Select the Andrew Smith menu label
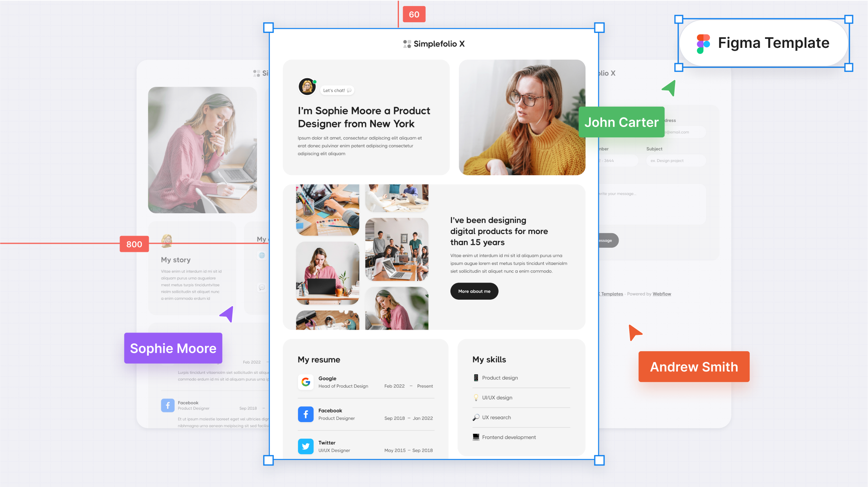Viewport: 868px width, 487px height. click(694, 367)
